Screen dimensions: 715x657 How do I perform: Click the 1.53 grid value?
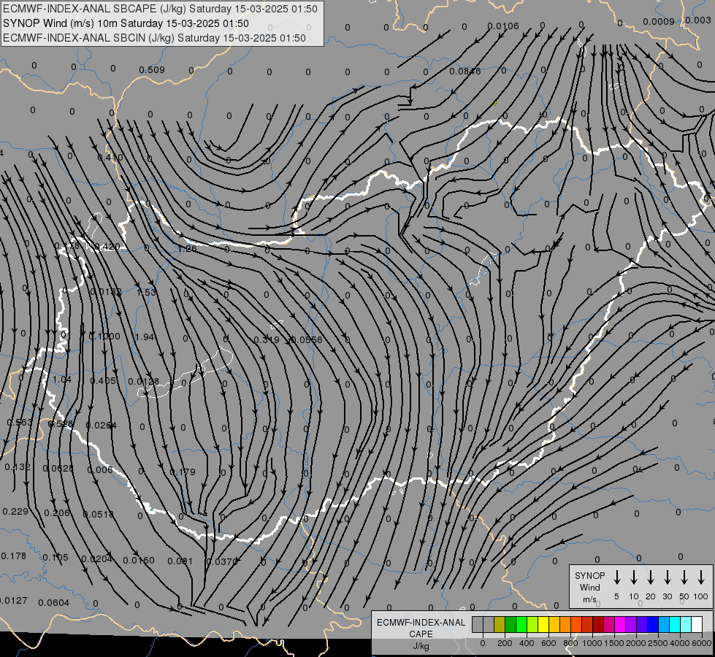click(x=147, y=292)
